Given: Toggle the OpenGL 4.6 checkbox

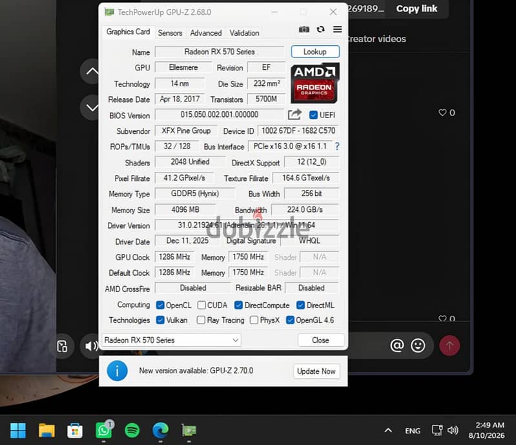Looking at the screenshot, I should pyautogui.click(x=290, y=320).
